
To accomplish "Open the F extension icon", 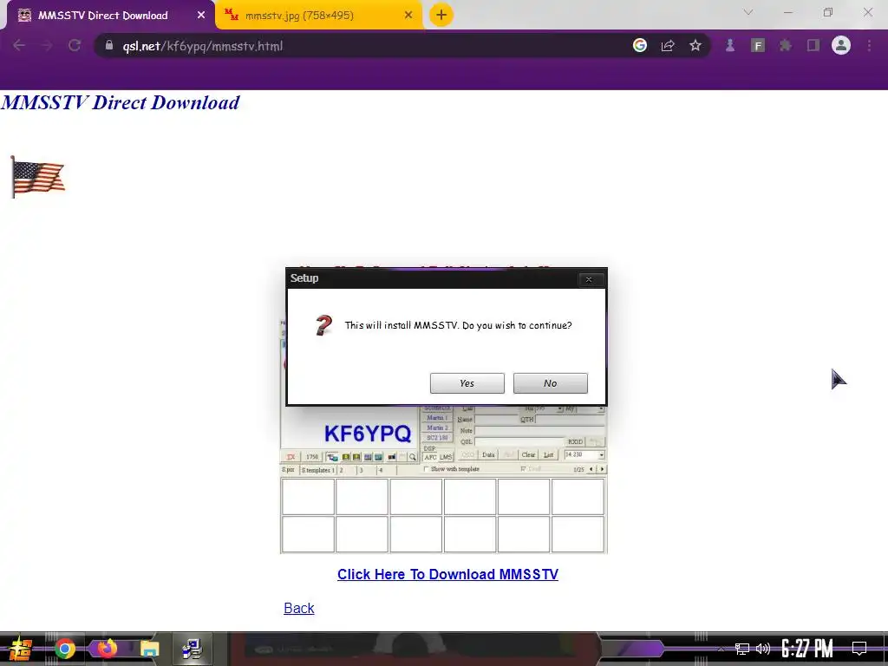I will pos(758,45).
